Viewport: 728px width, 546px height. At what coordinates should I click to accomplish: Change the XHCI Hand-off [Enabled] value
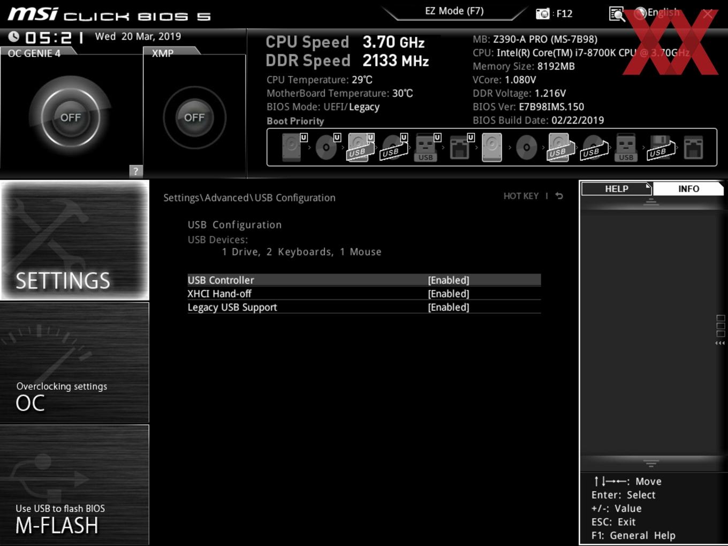449,293
